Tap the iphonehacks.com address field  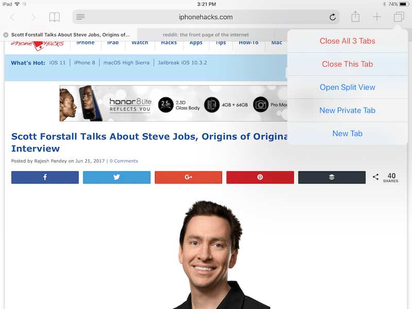point(205,17)
